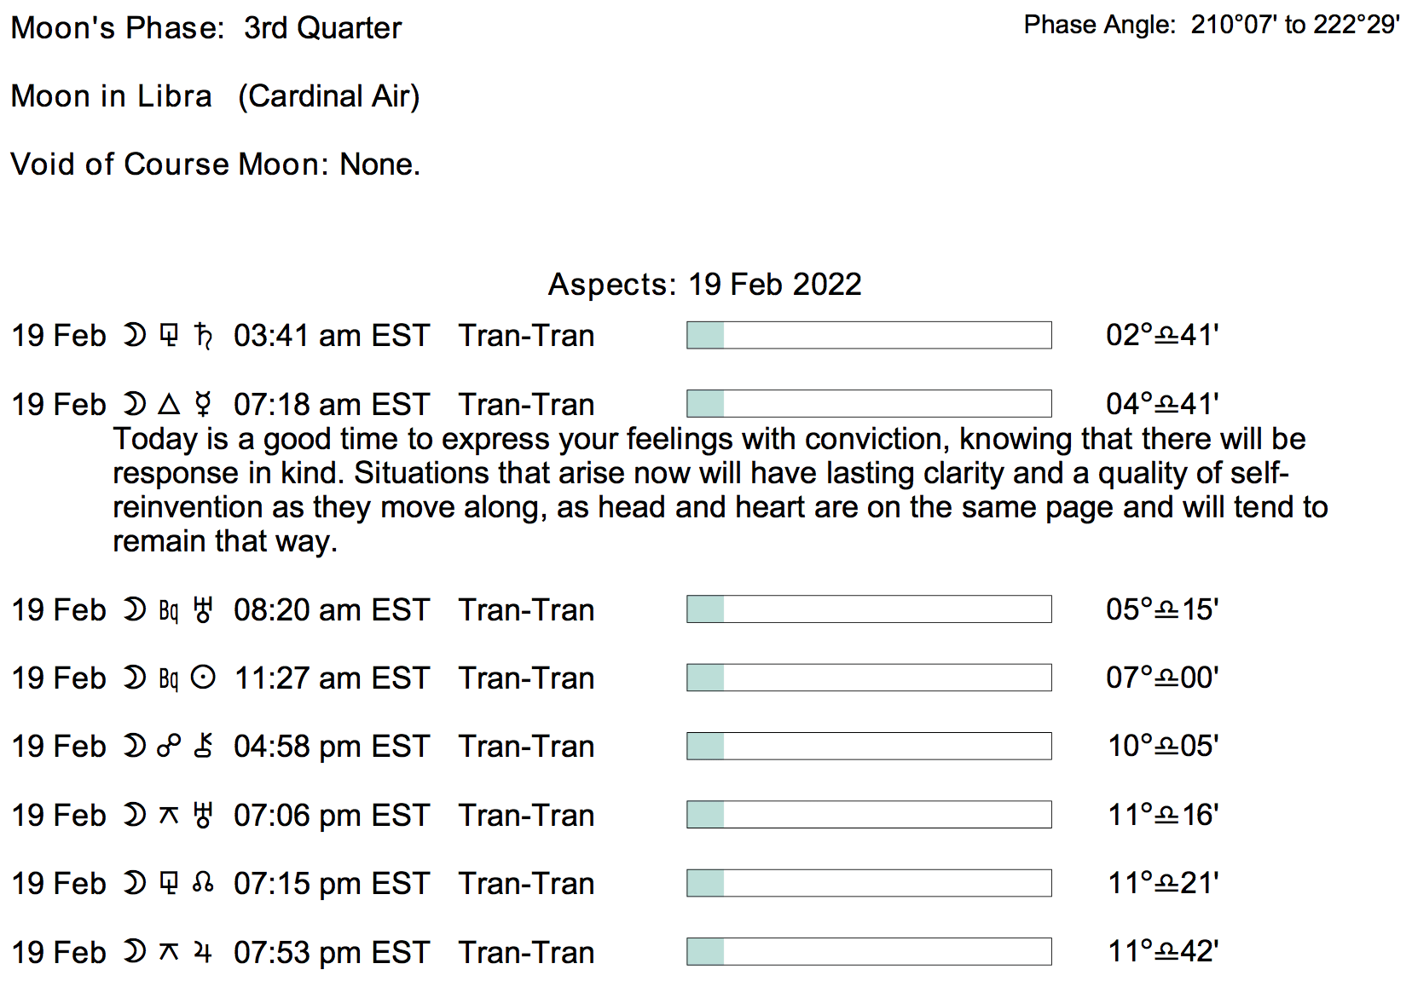Click the progress bar for 07:53 pm aspect

click(x=868, y=951)
